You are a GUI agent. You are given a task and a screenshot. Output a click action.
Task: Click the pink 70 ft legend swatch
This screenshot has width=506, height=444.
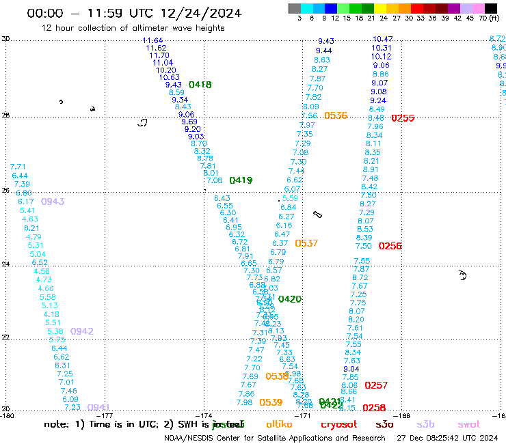point(478,8)
